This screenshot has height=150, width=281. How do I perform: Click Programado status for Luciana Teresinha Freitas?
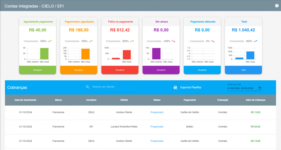[x=157, y=127]
